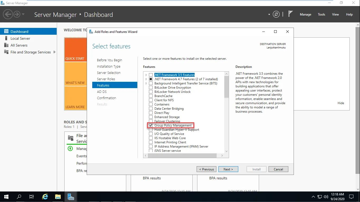Expand .NET Framework 4.7 Features node

[146, 79]
